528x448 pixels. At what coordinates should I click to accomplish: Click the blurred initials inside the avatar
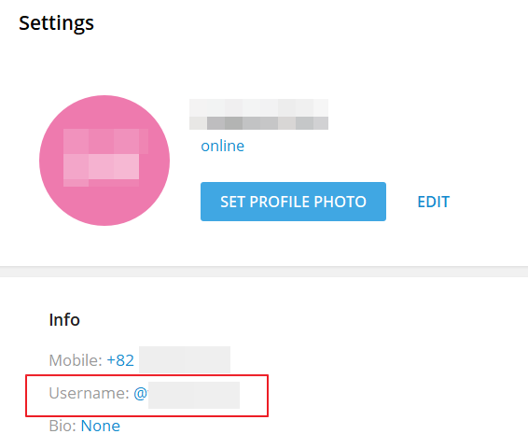(105, 158)
